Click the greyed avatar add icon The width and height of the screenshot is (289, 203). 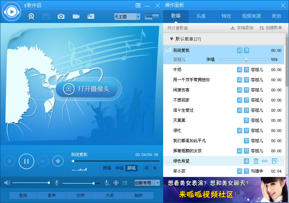(46, 17)
